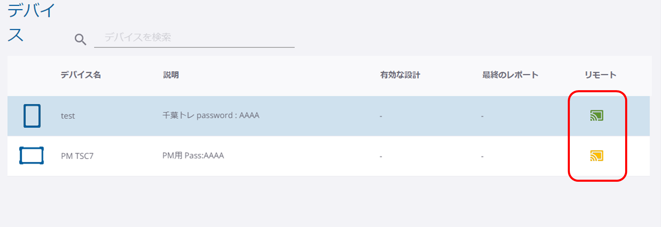
Task: Sort by the 最終のレポート column header
Action: pos(510,75)
